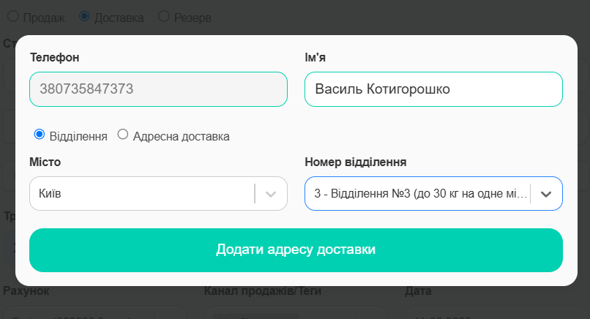Click the Відділення radio label text
Image resolution: width=590 pixels, height=319 pixels.
click(78, 136)
